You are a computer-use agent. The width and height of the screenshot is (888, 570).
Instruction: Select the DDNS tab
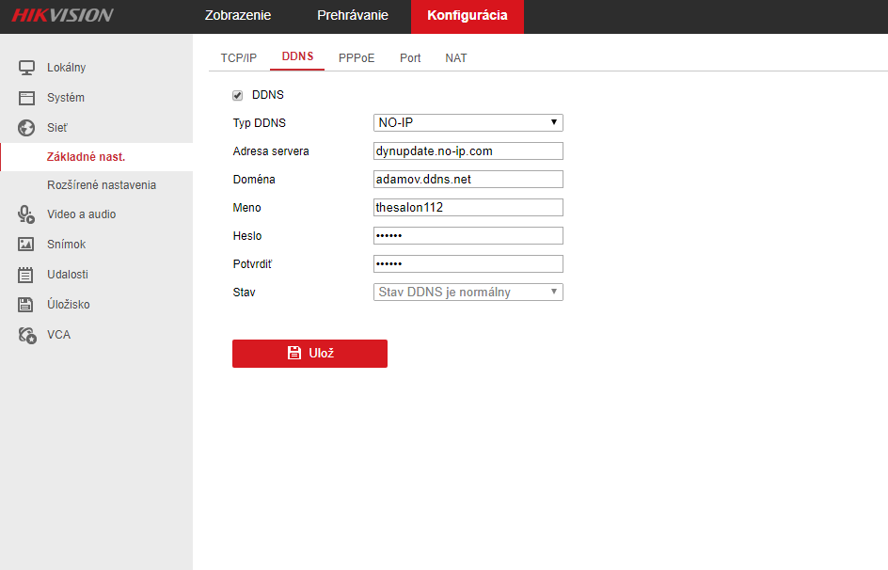tap(297, 56)
